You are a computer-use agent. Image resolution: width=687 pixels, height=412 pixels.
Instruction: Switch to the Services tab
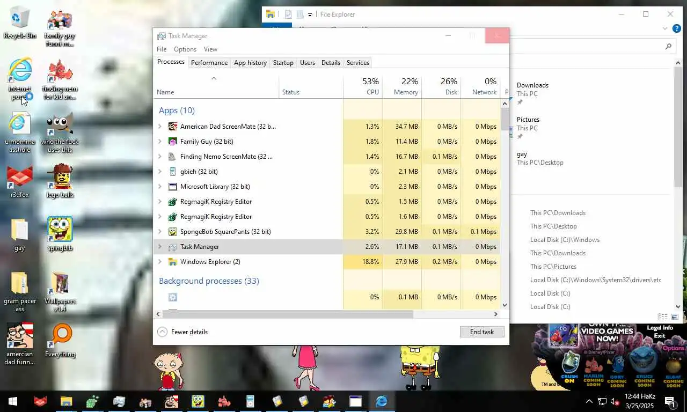pyautogui.click(x=358, y=63)
